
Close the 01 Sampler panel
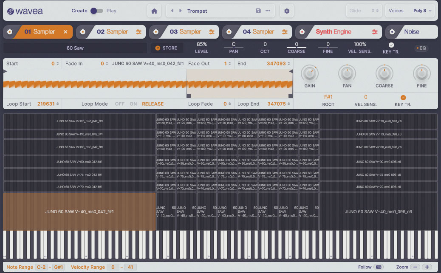click(65, 32)
